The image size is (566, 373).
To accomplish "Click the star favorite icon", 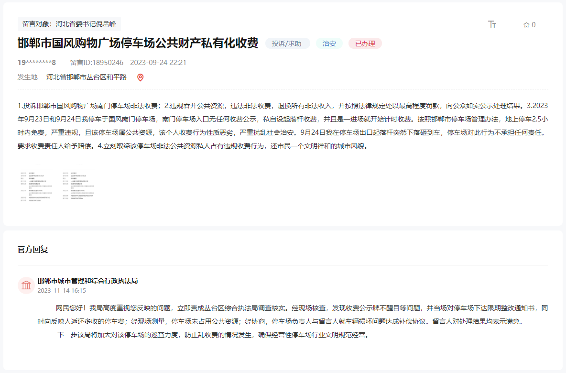I will (526, 25).
